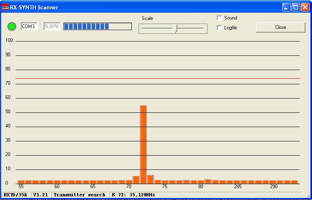Screen dimensions: 312x200
Task: Click the RX7D/35A status bar entry
Action: tap(16, 195)
